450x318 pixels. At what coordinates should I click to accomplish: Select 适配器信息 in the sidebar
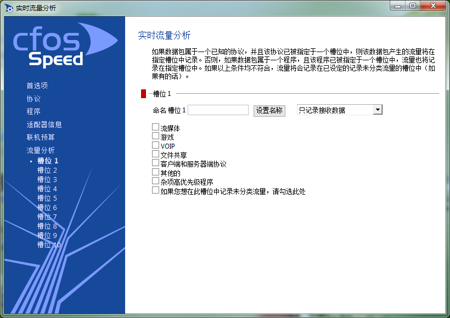pyautogui.click(x=44, y=124)
